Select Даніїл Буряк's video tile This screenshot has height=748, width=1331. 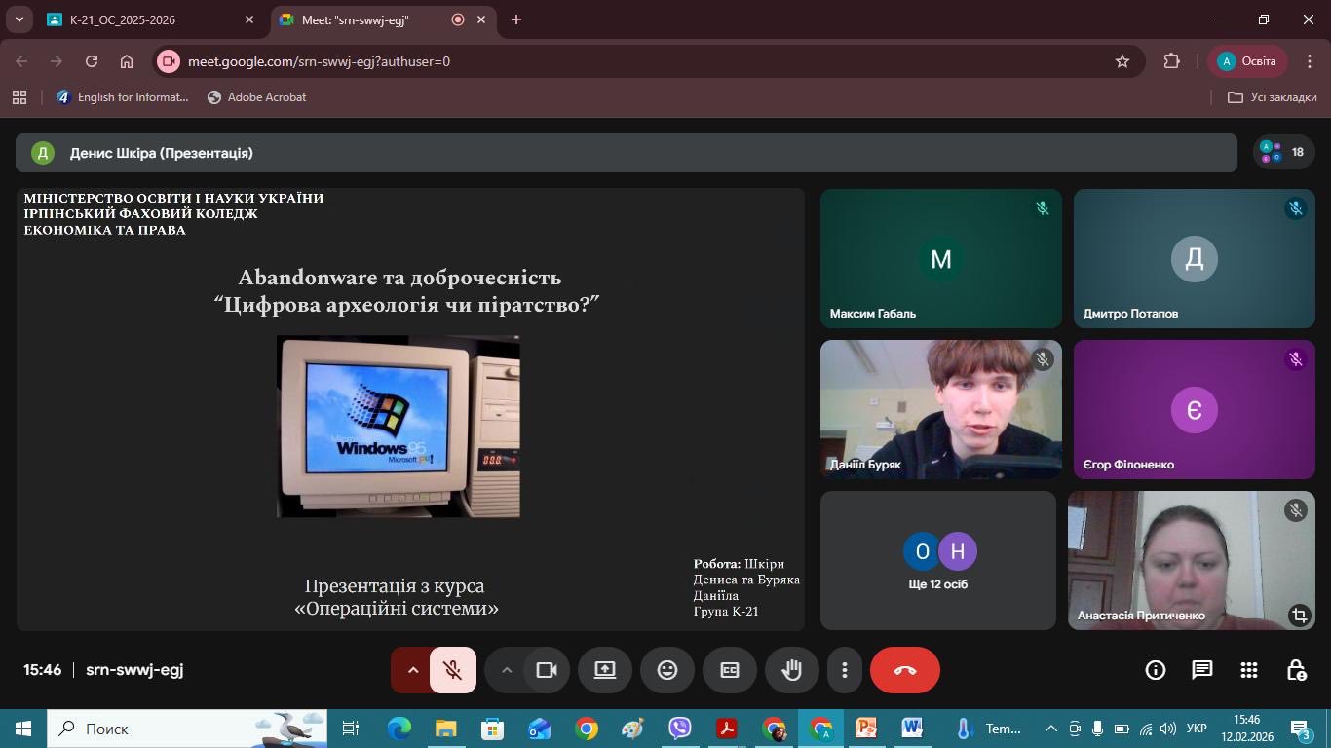click(x=941, y=409)
